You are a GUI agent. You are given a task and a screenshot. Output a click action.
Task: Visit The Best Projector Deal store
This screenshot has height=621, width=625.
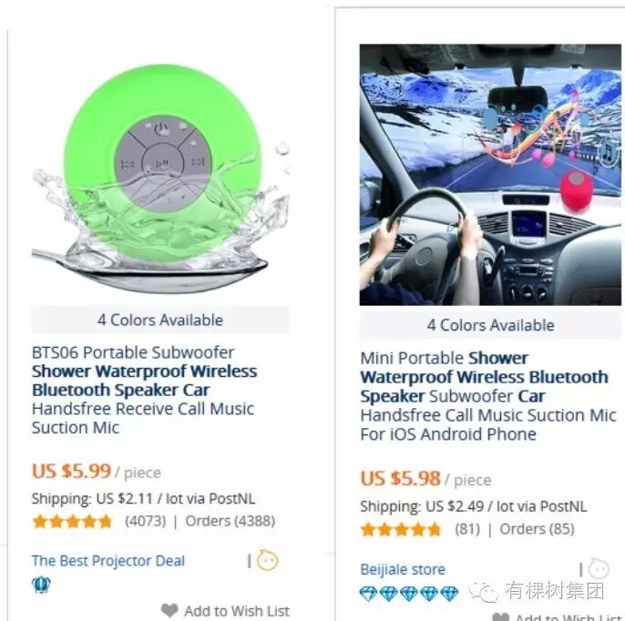108,561
